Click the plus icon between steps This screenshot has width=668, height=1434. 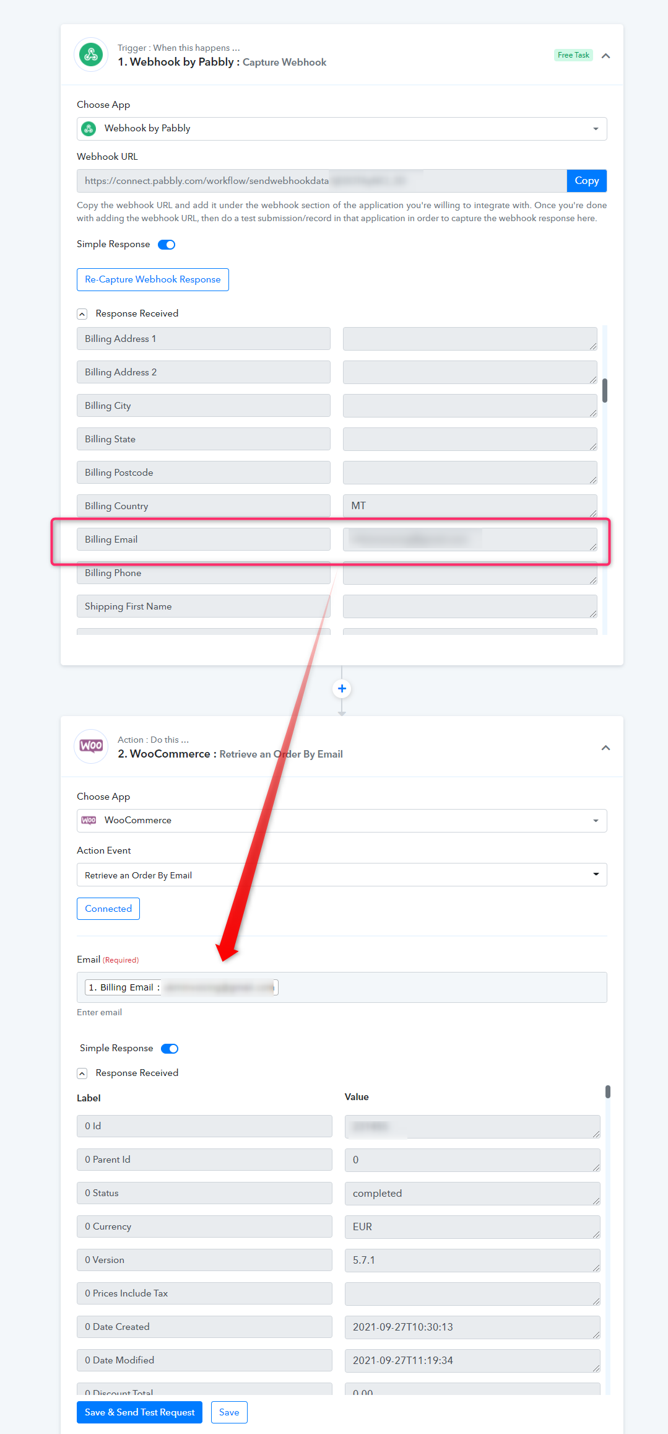click(x=342, y=688)
